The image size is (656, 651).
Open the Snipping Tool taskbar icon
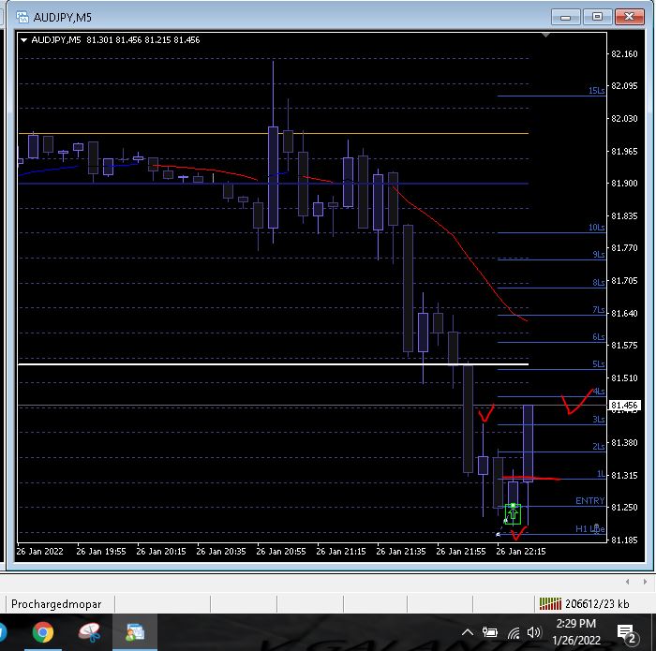click(x=89, y=632)
